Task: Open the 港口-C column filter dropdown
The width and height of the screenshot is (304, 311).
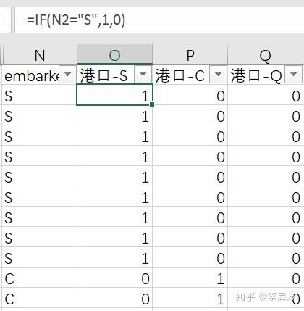Action: [219, 75]
